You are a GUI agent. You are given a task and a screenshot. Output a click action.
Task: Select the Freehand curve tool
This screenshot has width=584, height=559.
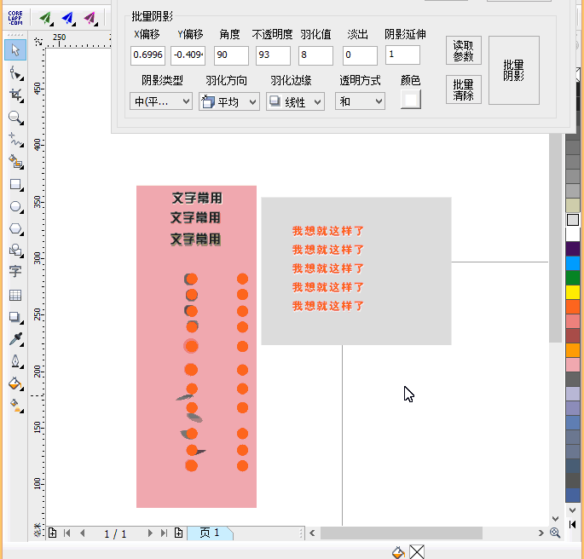tap(15, 140)
